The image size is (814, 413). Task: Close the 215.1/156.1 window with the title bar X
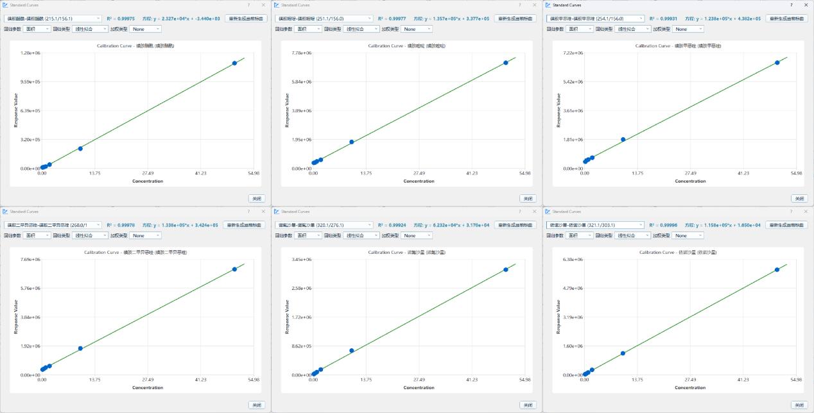coord(263,4)
